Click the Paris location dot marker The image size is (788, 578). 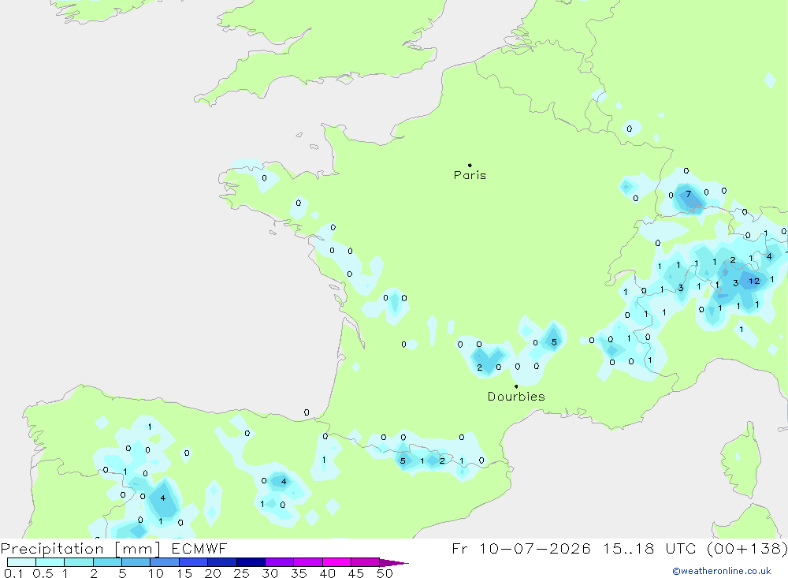tap(470, 165)
